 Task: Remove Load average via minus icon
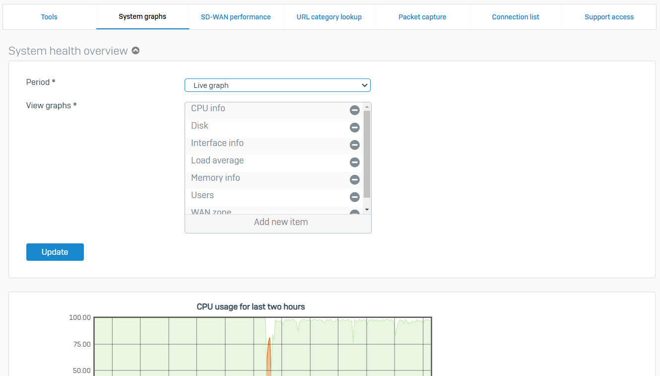pos(354,162)
